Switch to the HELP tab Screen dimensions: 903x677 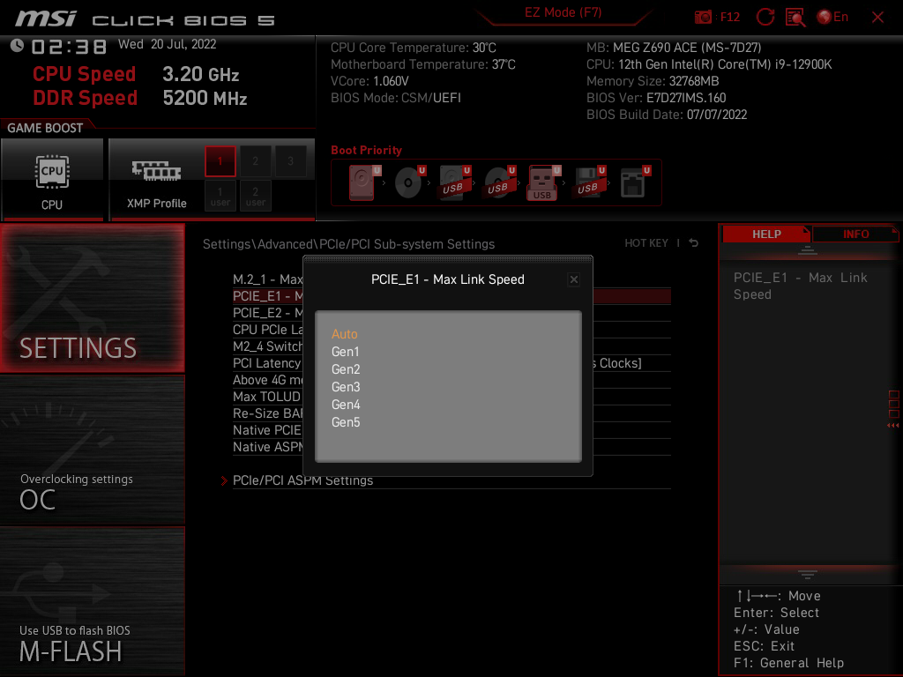point(766,234)
